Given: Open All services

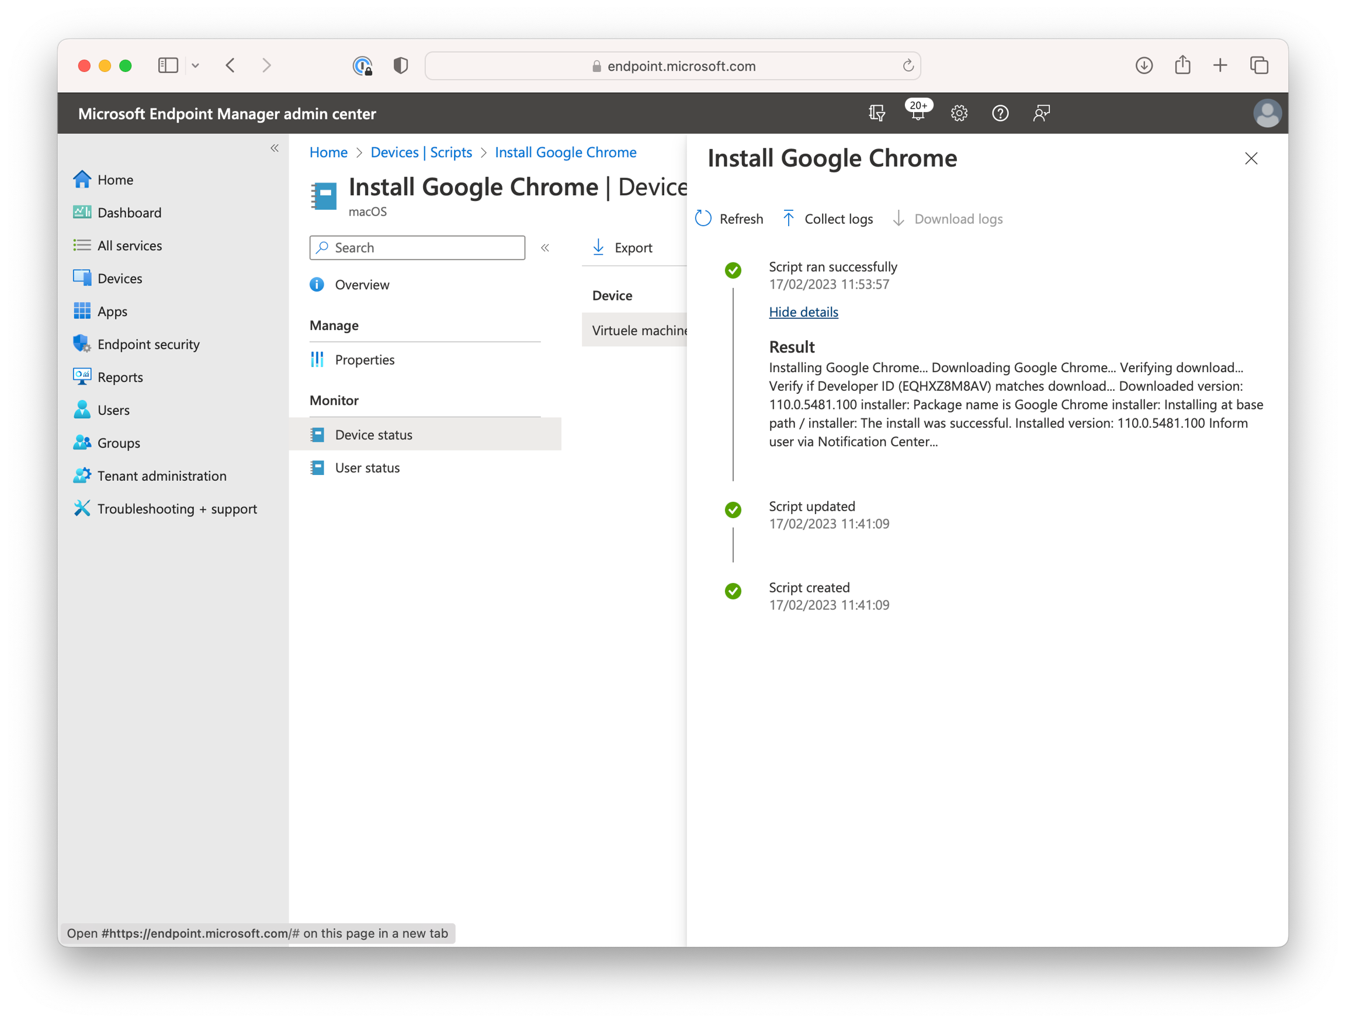Looking at the screenshot, I should (117, 245).
